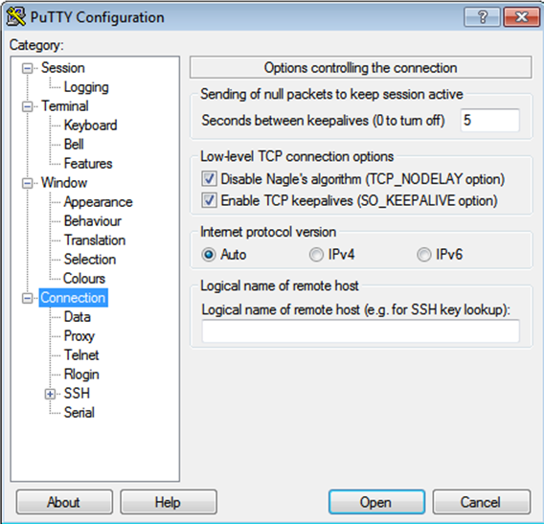Open the Selection category
This screenshot has height=524, width=544.
[90, 260]
